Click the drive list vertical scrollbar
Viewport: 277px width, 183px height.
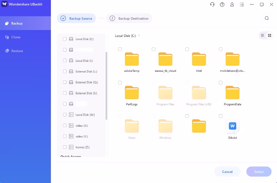click(x=106, y=86)
